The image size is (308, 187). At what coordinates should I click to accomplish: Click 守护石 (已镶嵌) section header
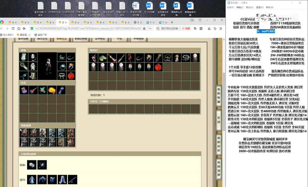click(x=144, y=102)
